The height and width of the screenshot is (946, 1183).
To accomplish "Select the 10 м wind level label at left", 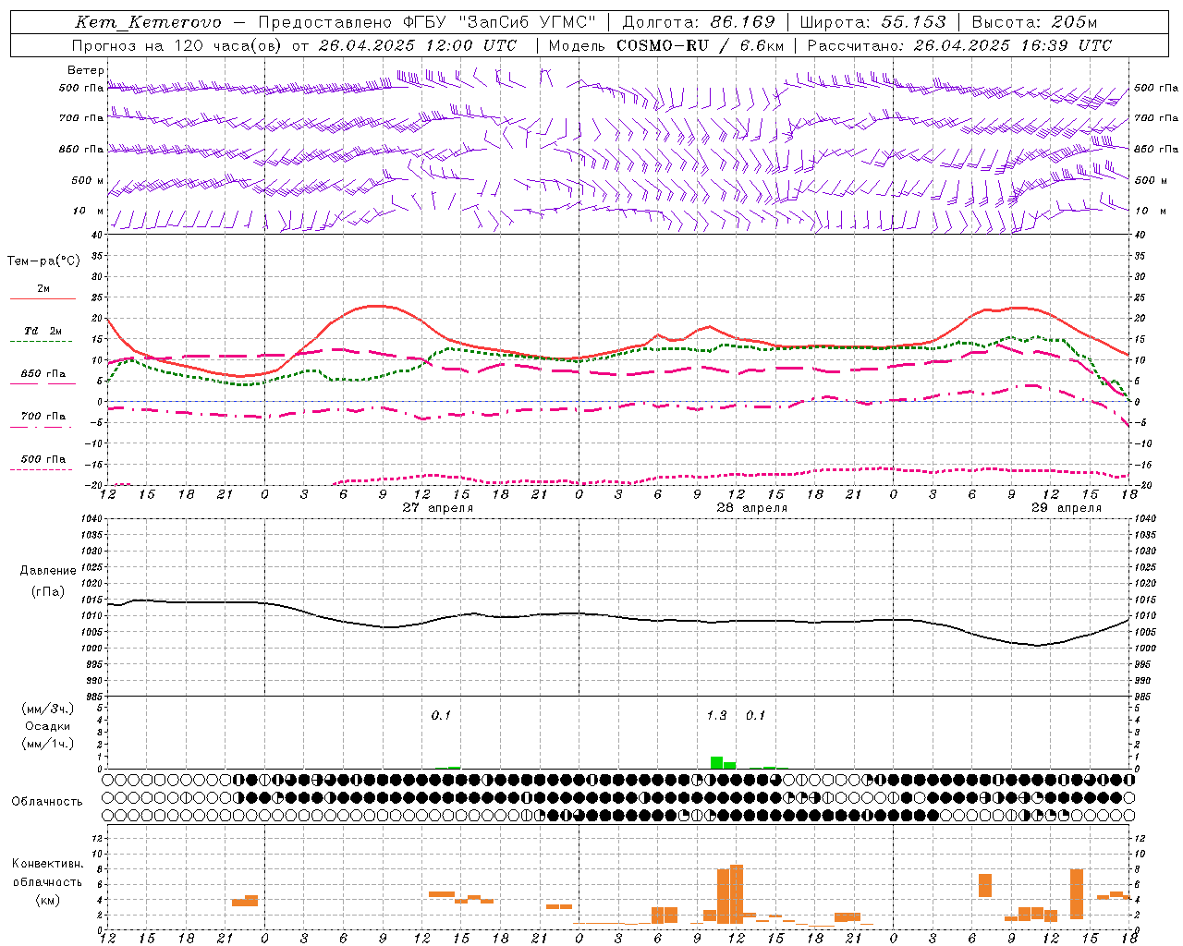I will 88,212.
